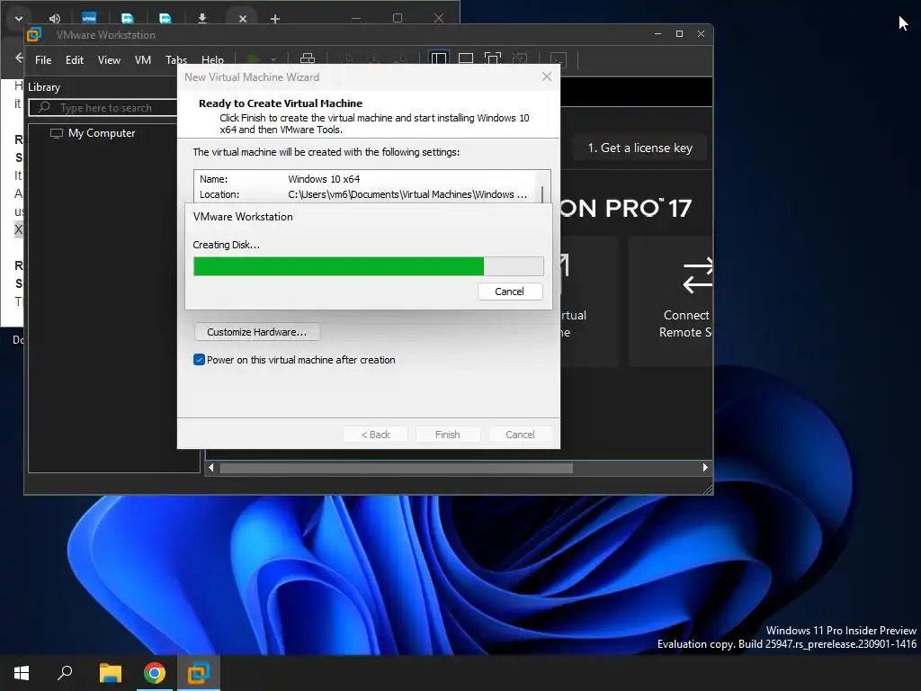Open File Explorer from the taskbar
The height and width of the screenshot is (691, 921).
(x=110, y=673)
